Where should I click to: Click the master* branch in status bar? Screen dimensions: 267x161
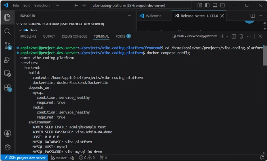[59, 158]
